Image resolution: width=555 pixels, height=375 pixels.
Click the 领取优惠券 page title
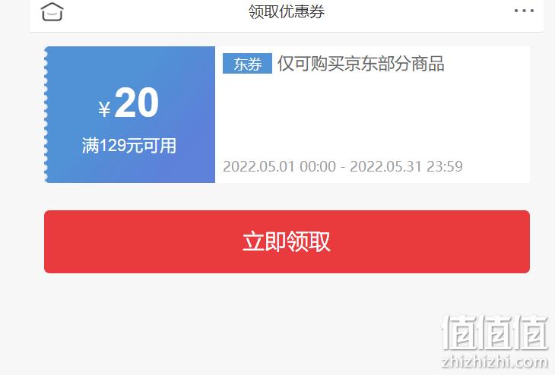tap(287, 11)
